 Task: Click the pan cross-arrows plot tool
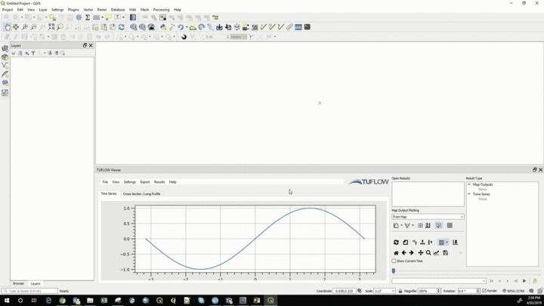(x=420, y=253)
